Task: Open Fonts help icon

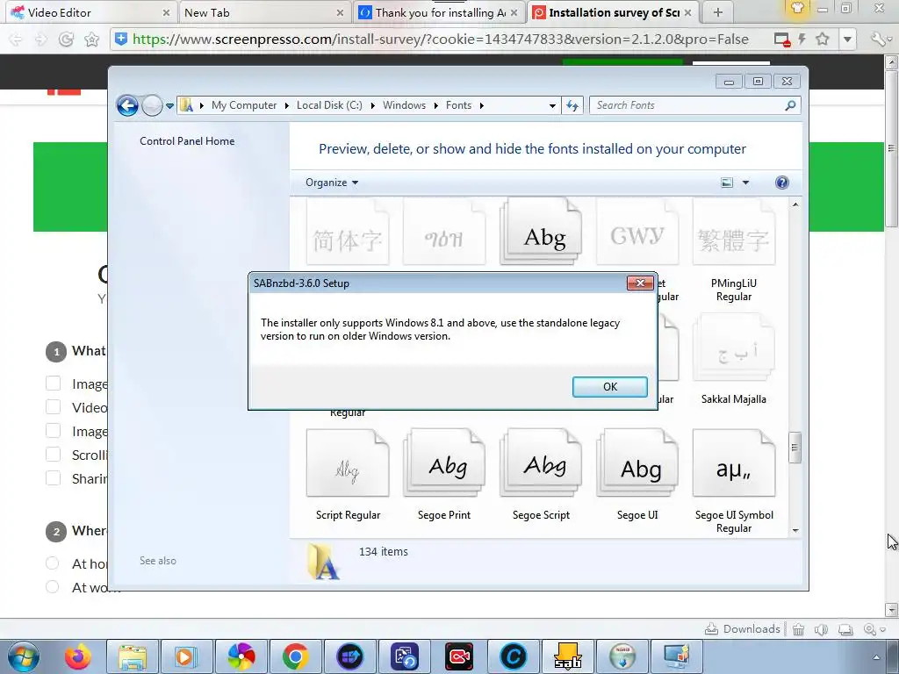Action: click(781, 183)
